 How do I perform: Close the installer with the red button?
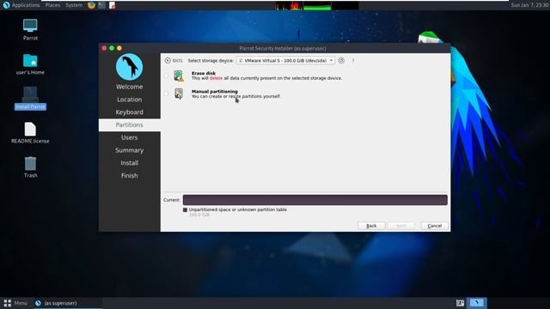(x=104, y=48)
